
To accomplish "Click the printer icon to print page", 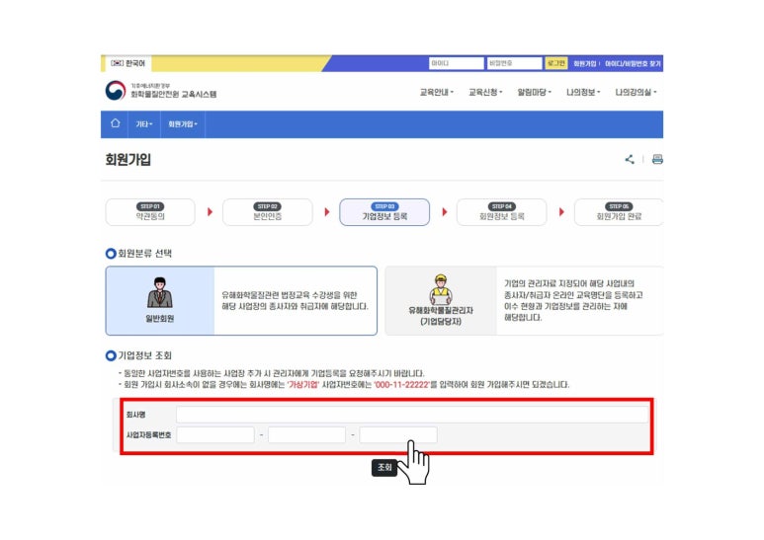I will pos(656,159).
